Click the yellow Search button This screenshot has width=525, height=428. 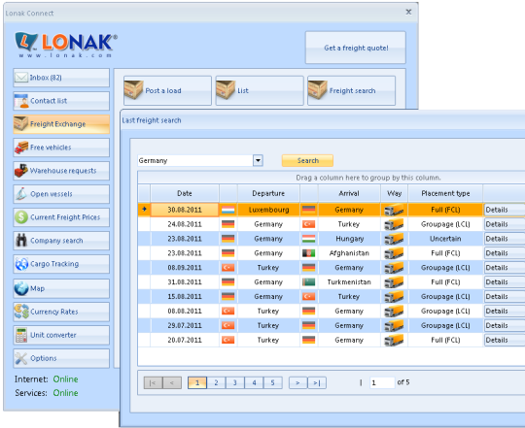pos(307,161)
